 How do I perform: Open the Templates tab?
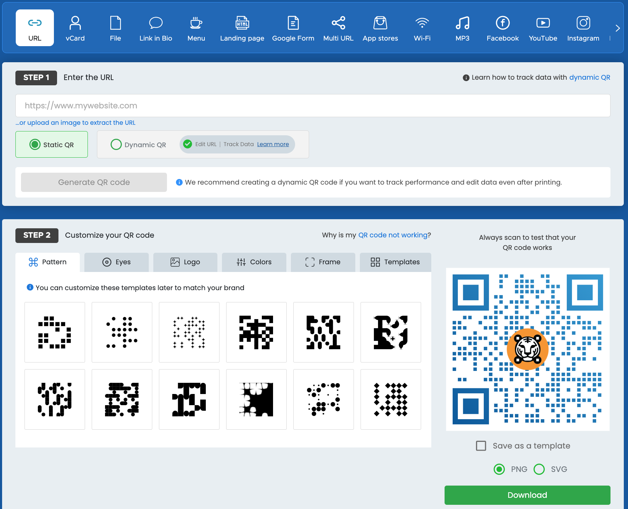pos(395,262)
